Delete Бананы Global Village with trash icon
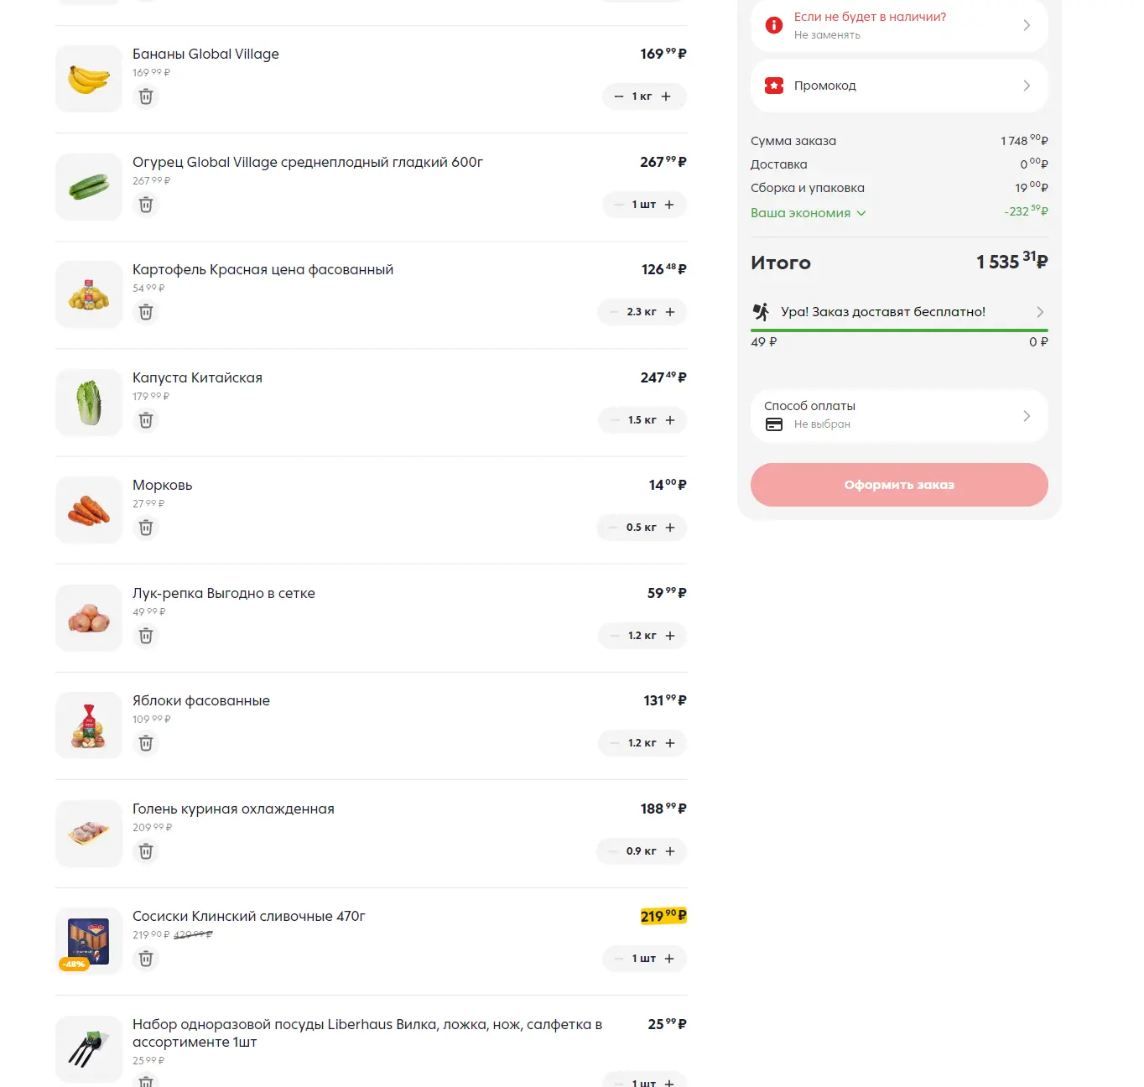Viewport: 1144px width, 1087px height. (146, 96)
